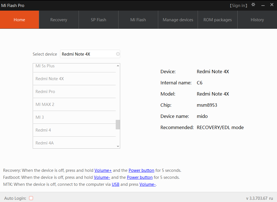Viewport: 277px width, 202px height.
Task: Enable the Auto Login checkbox
Action: [x=31, y=198]
